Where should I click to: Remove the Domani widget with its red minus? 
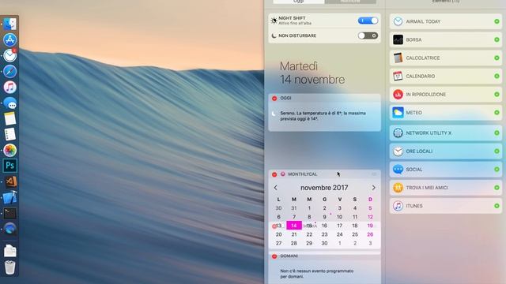[274, 256]
